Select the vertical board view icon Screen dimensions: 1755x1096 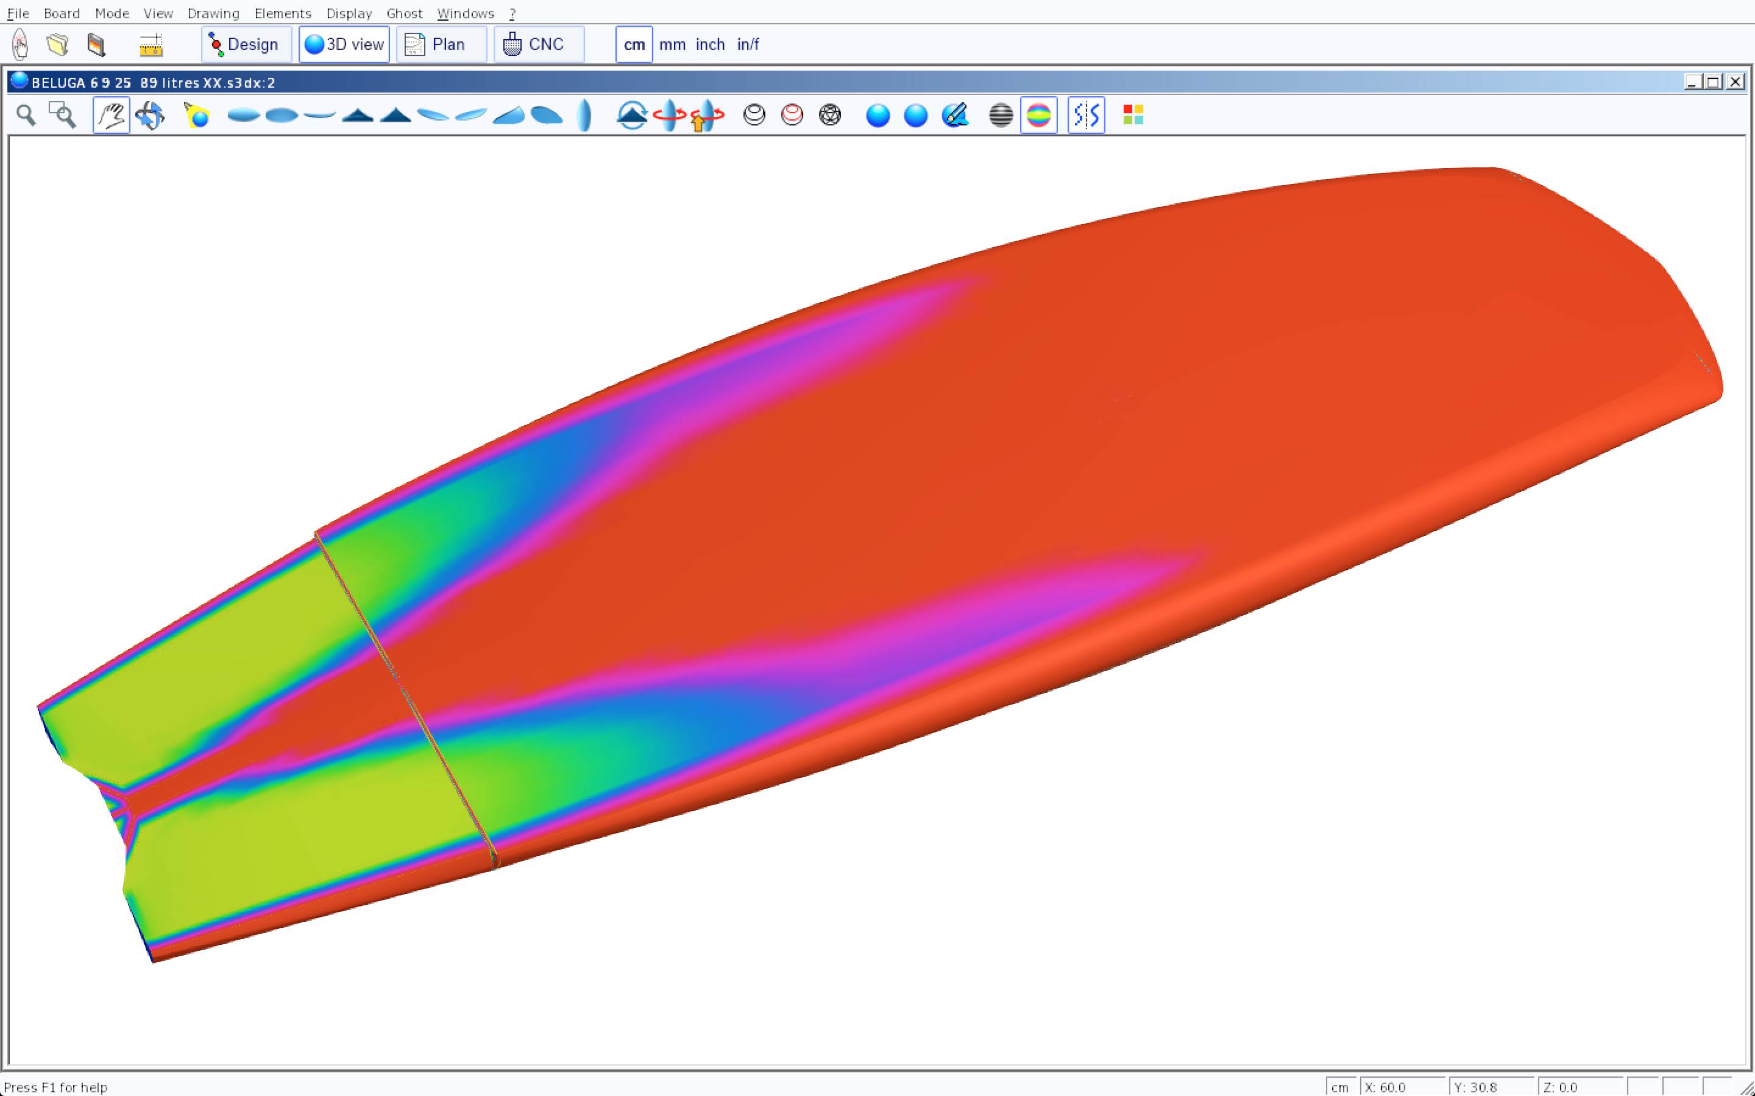(584, 115)
